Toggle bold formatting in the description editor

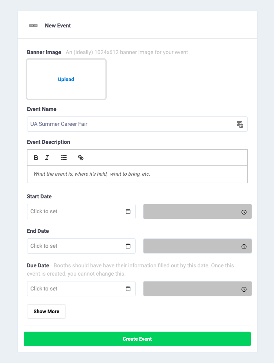click(x=36, y=158)
